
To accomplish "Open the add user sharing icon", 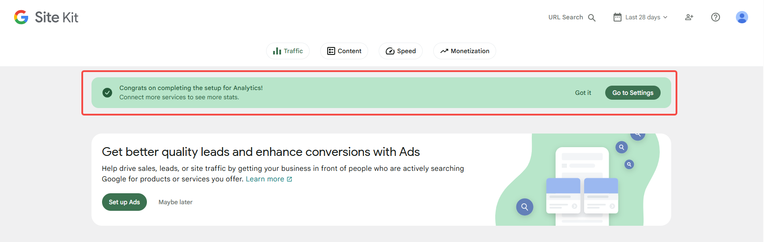I will coord(689,17).
